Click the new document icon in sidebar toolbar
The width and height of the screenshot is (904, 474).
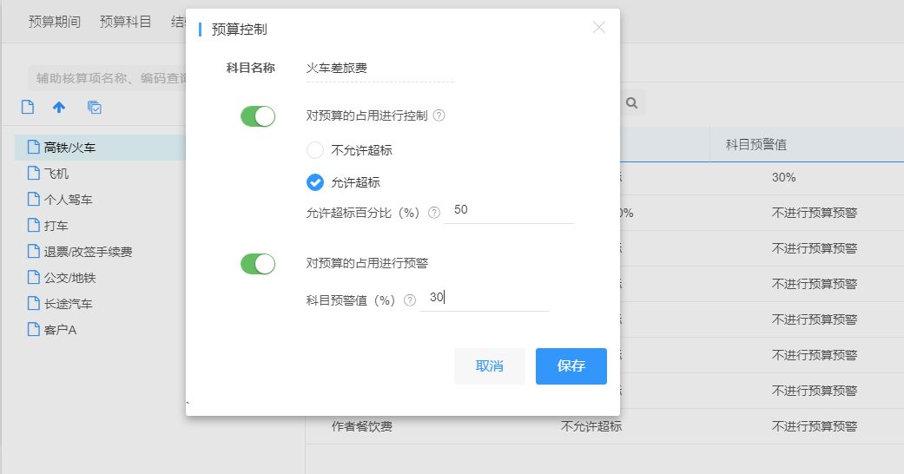[28, 107]
